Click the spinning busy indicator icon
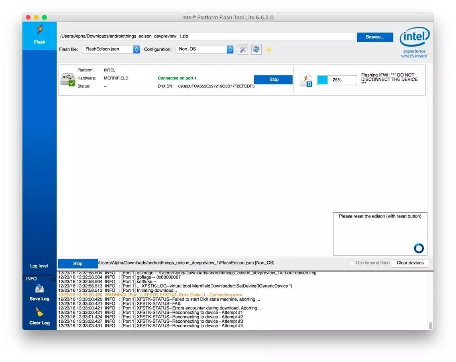 [x=419, y=248]
